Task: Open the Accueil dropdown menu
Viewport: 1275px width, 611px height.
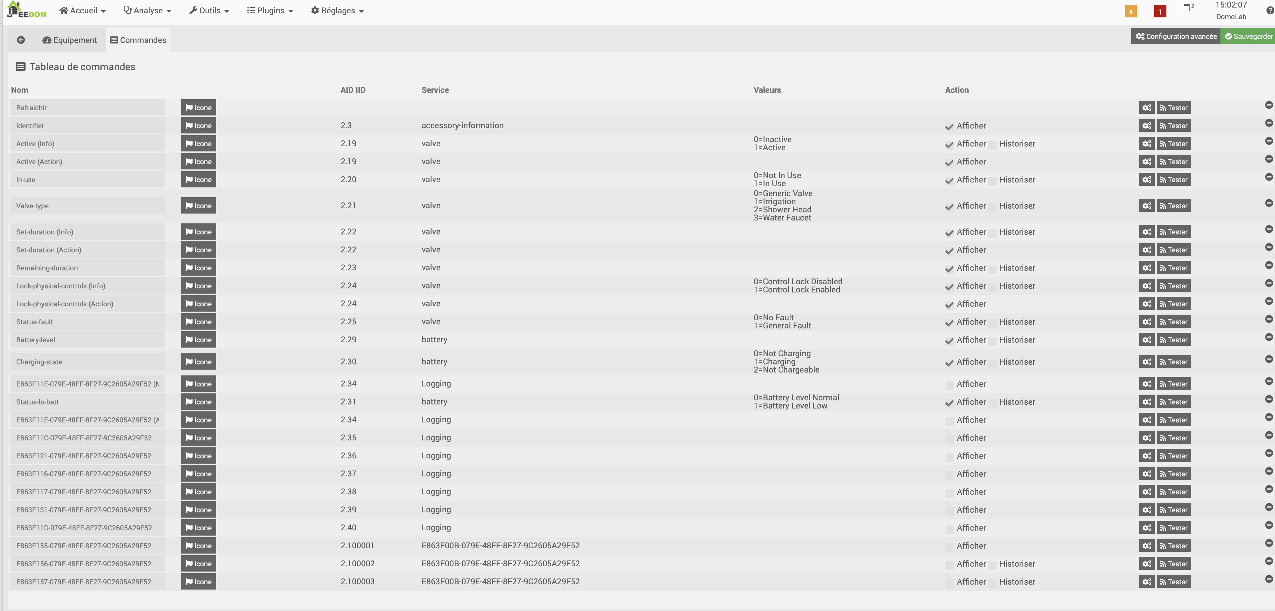Action: pos(83,10)
